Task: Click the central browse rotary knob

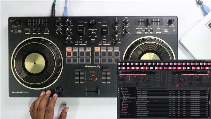Action: coord(93,22)
